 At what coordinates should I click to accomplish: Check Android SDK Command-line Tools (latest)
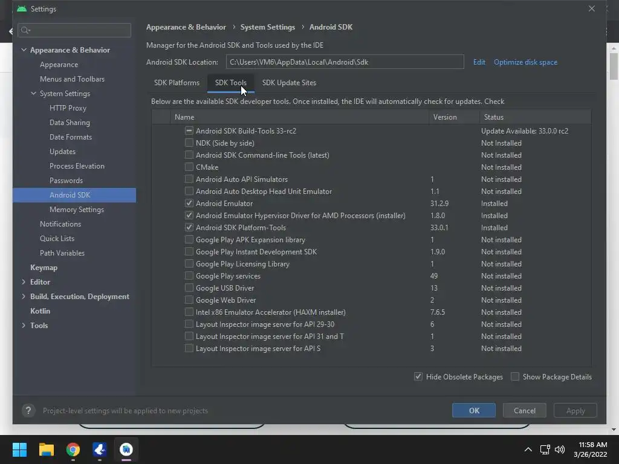[189, 155]
